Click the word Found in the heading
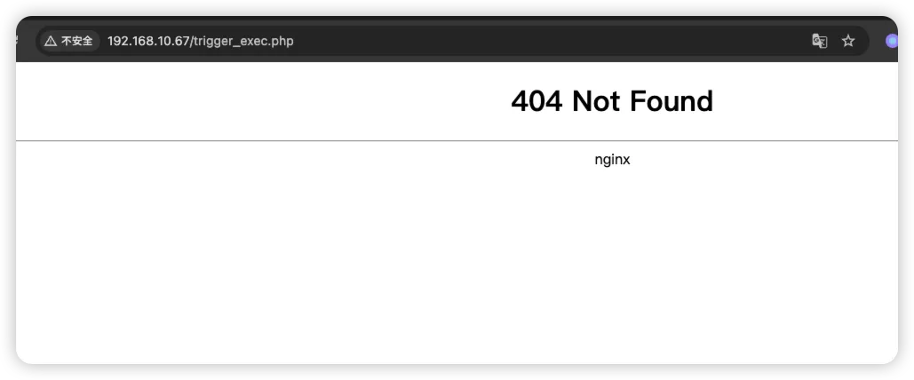This screenshot has width=914, height=380. (672, 101)
